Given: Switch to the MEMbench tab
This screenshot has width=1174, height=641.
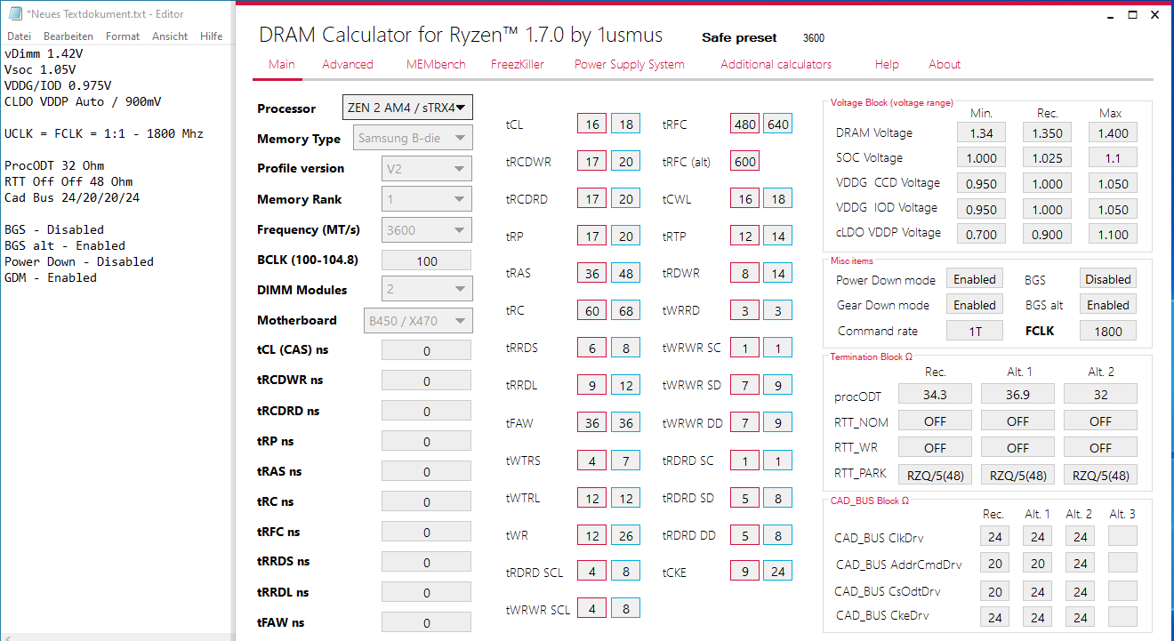Looking at the screenshot, I should click(436, 64).
